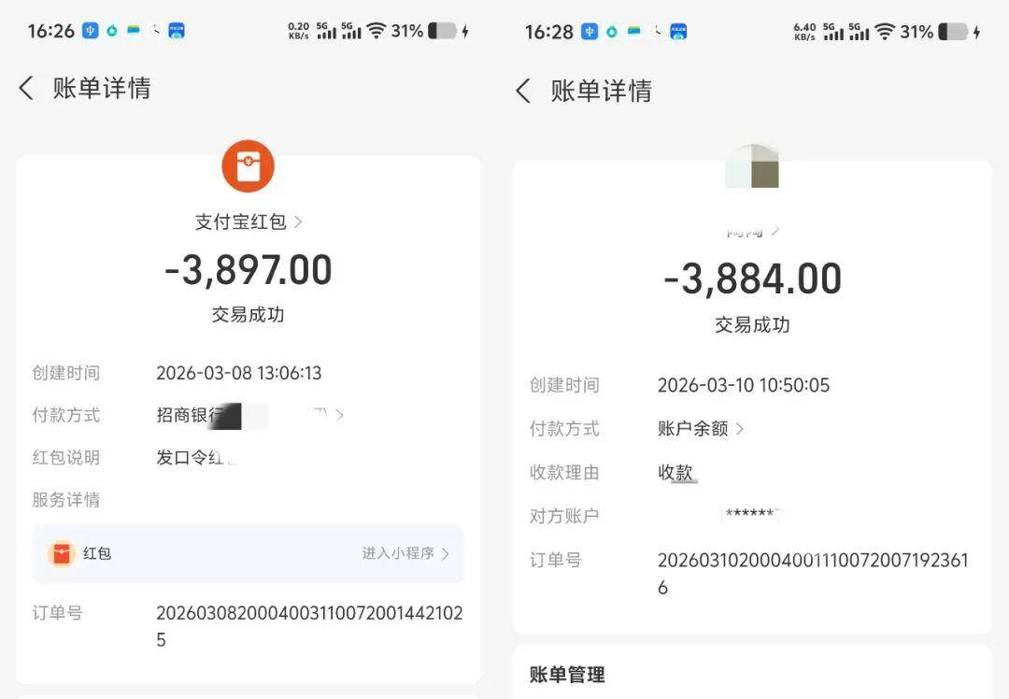This screenshot has width=1009, height=699.
Task: Go back from the right 账单详情 page
Action: [x=523, y=91]
